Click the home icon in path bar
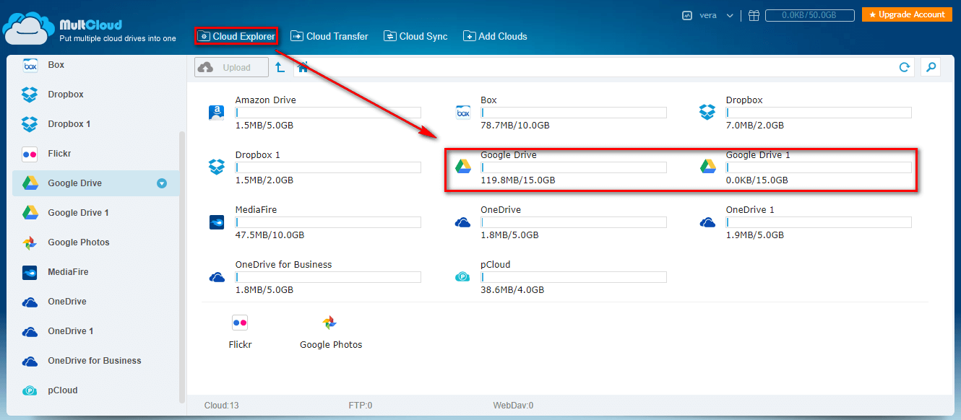This screenshot has width=961, height=420. tap(303, 67)
